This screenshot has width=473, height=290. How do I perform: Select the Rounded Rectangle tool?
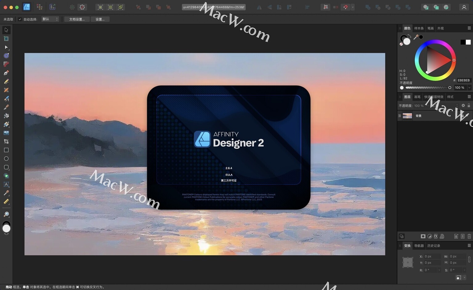(6, 167)
